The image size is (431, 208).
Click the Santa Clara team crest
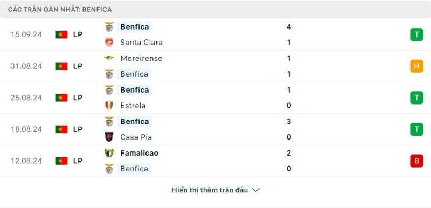tap(109, 43)
